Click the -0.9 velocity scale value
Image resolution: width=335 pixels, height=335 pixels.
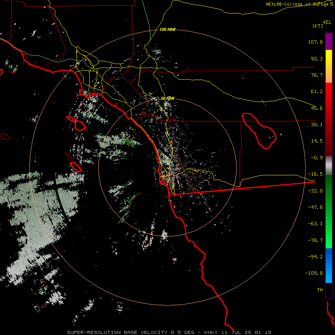coord(317,158)
